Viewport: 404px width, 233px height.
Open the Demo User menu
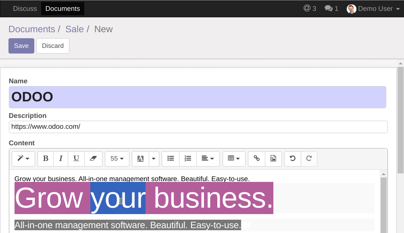pyautogui.click(x=373, y=9)
